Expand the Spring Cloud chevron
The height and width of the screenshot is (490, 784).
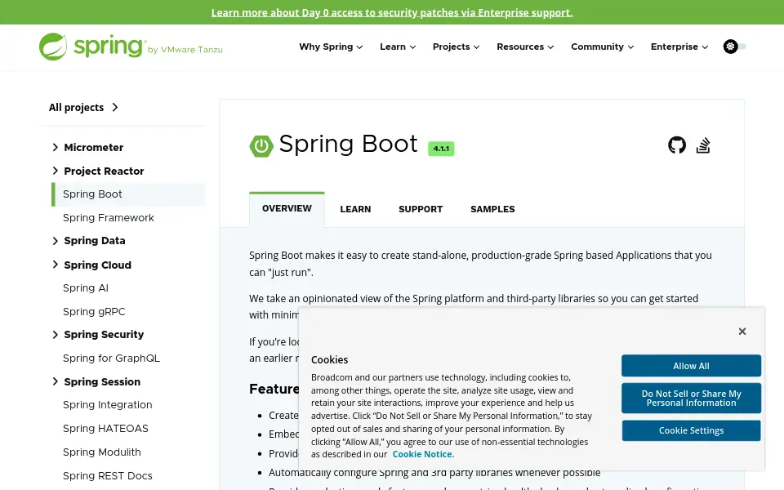(55, 265)
